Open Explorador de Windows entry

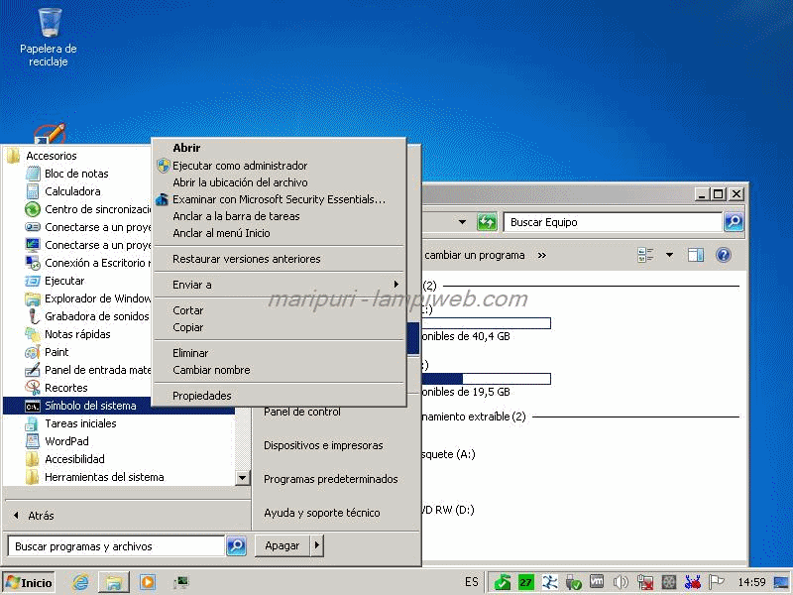88,298
